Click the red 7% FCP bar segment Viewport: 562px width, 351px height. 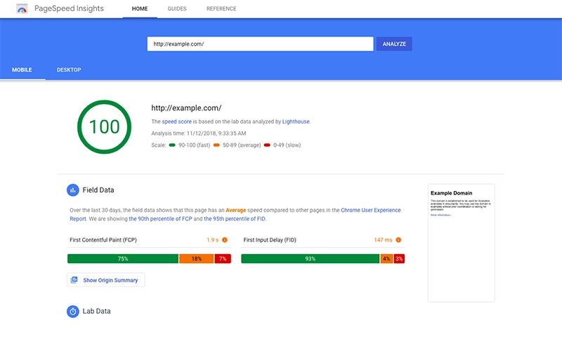coord(223,258)
